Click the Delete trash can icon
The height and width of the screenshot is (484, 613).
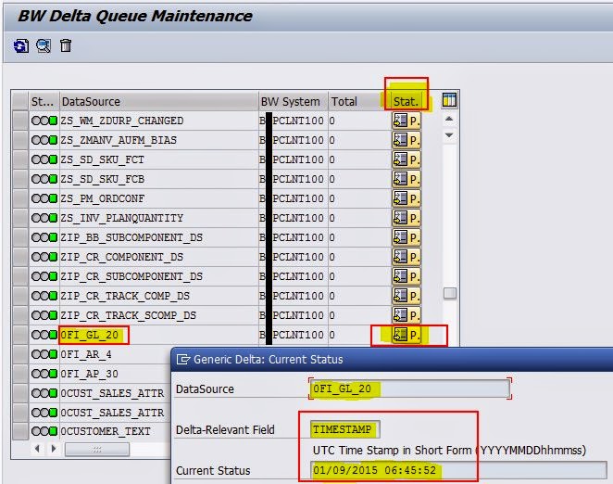(66, 45)
